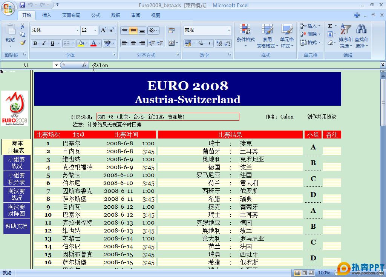Click the Copy icon in clipboard group
This screenshot has height=277, width=386.
point(22,34)
